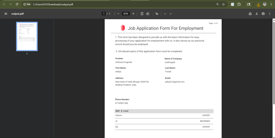Click the phone number 67769431356
The height and width of the screenshot is (138, 275).
click(x=122, y=103)
